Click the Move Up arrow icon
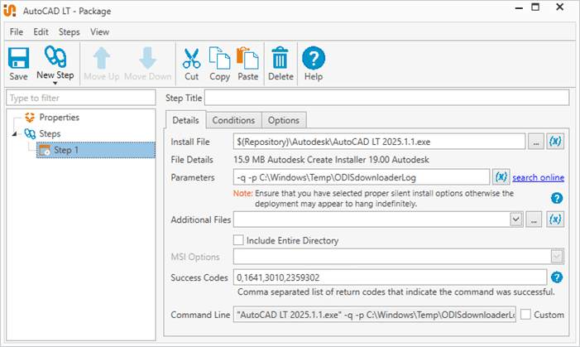Image resolution: width=580 pixels, height=347 pixels. coord(101,58)
